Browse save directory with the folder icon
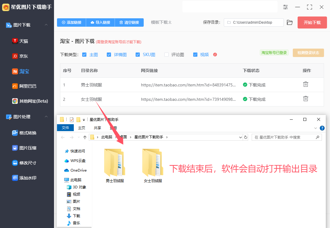Screen dimensions: 330x228 coord(290,22)
